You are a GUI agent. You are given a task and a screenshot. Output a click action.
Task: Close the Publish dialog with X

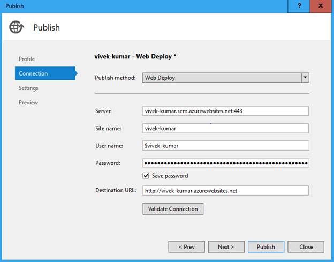321,6
